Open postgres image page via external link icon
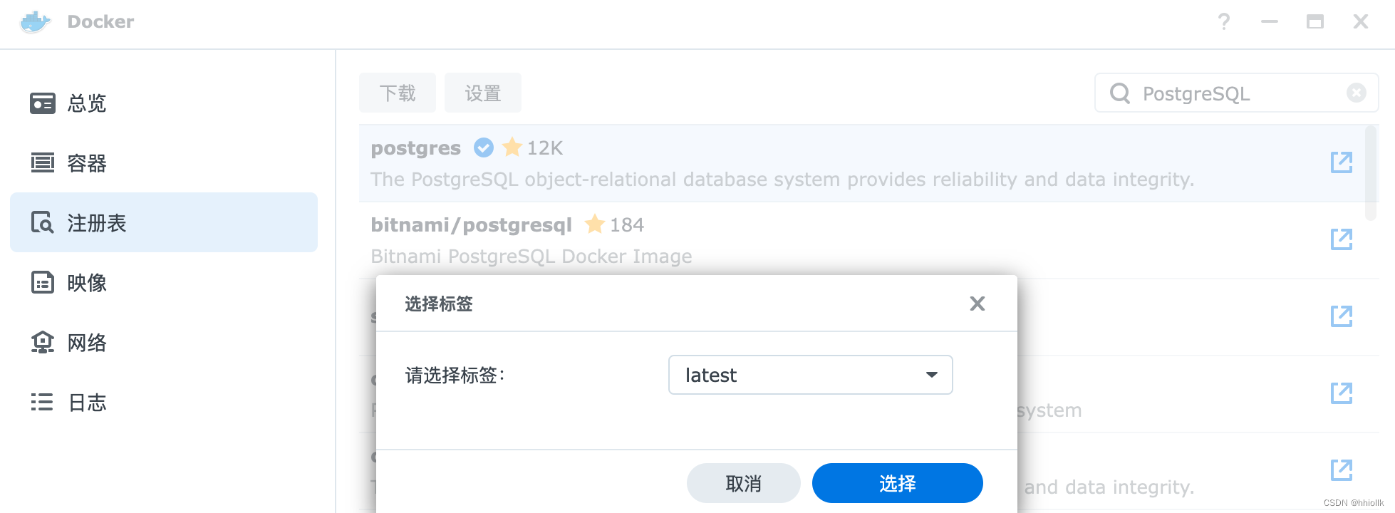This screenshot has width=1395, height=513. [x=1341, y=162]
